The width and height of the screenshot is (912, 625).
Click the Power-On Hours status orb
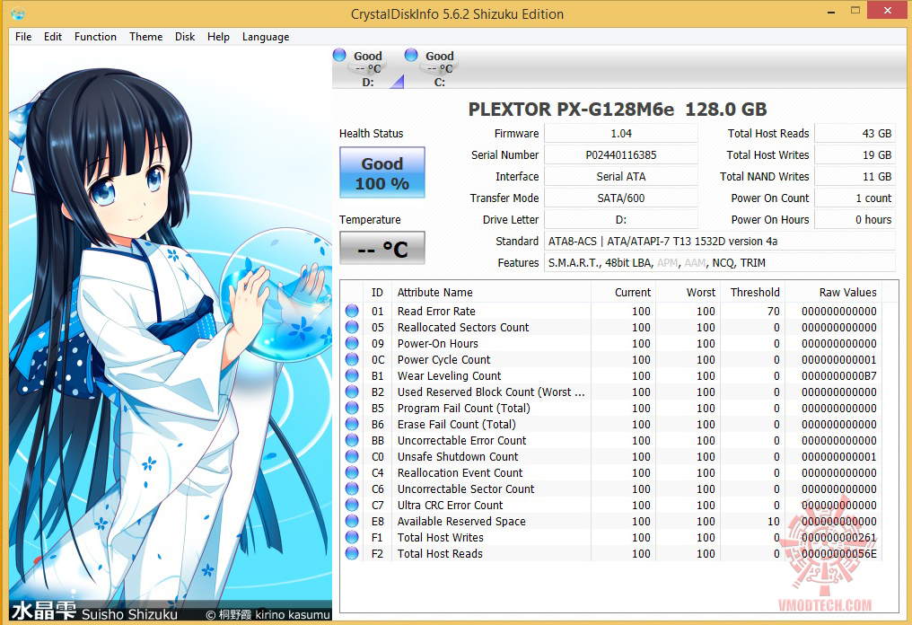point(352,343)
